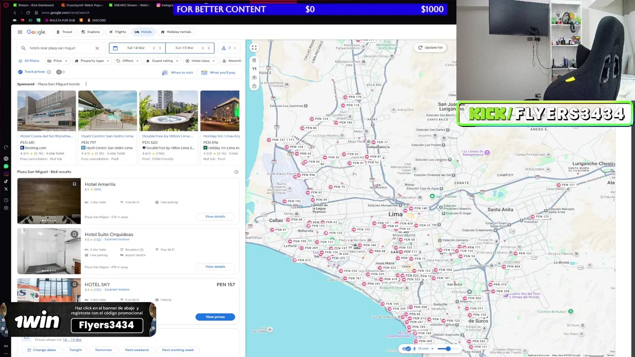Expand the Price filter
The height and width of the screenshot is (357, 635).
click(x=58, y=61)
